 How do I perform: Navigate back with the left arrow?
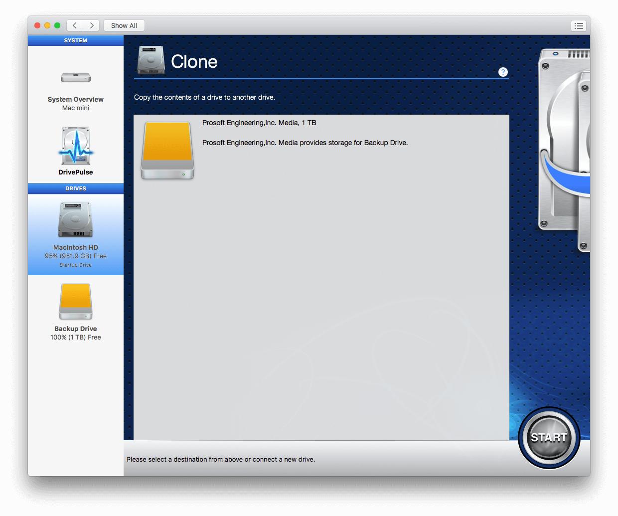(74, 25)
